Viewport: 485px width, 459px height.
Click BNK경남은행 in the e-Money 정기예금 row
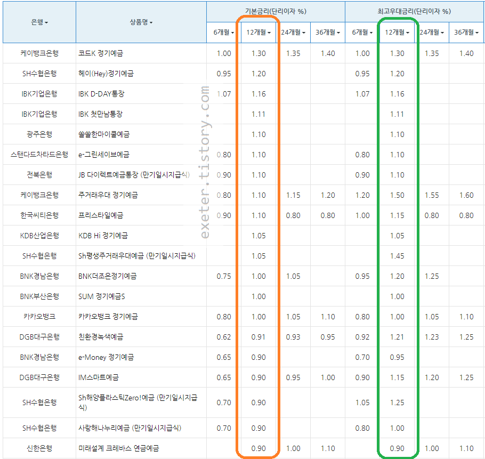coord(39,357)
